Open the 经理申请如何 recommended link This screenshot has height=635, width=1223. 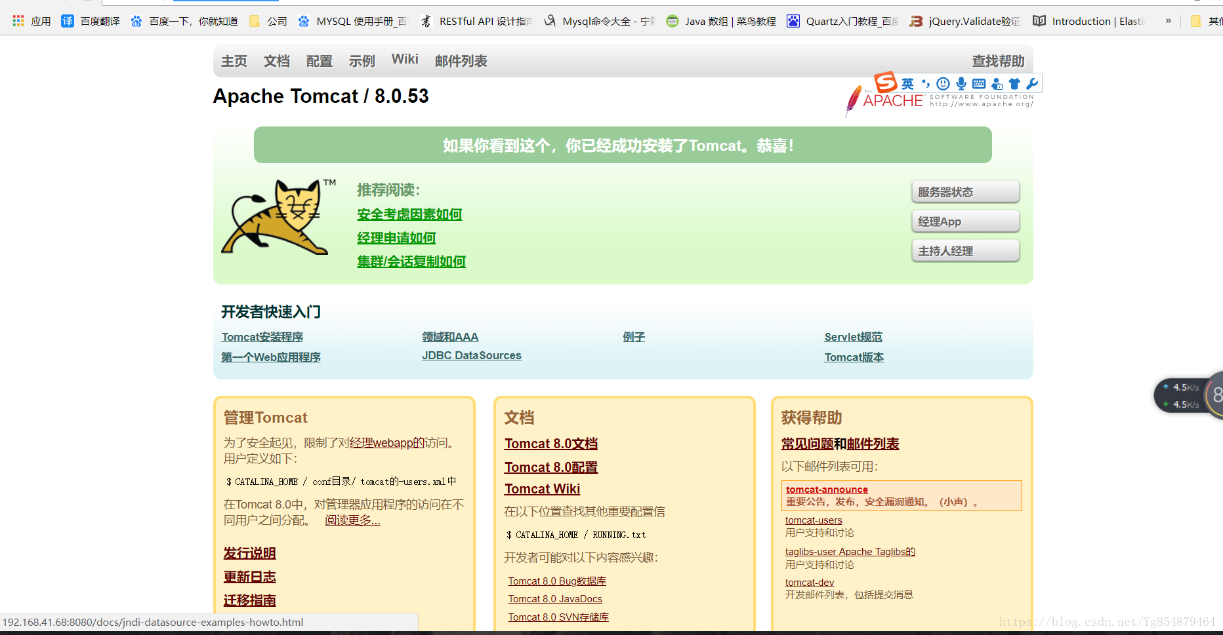(x=396, y=238)
